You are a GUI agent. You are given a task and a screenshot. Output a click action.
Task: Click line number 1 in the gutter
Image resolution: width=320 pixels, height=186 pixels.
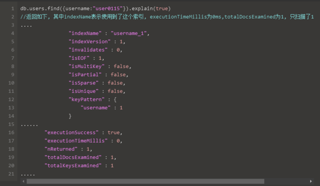click(x=13, y=9)
